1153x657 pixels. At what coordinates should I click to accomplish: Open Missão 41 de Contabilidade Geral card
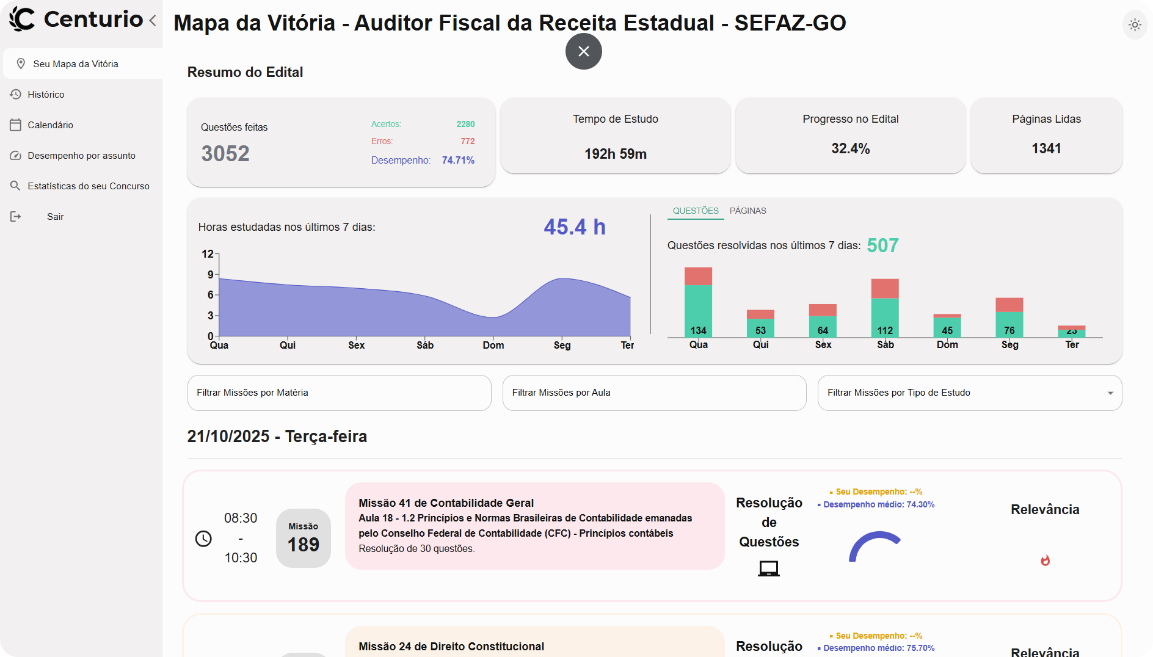[534, 526]
